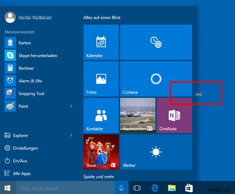235x194 pixels.
Task: Click the Frag mich etwas search box
Action: tap(65, 188)
